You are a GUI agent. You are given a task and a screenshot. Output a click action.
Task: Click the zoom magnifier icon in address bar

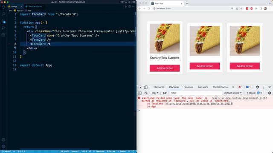[232, 8]
